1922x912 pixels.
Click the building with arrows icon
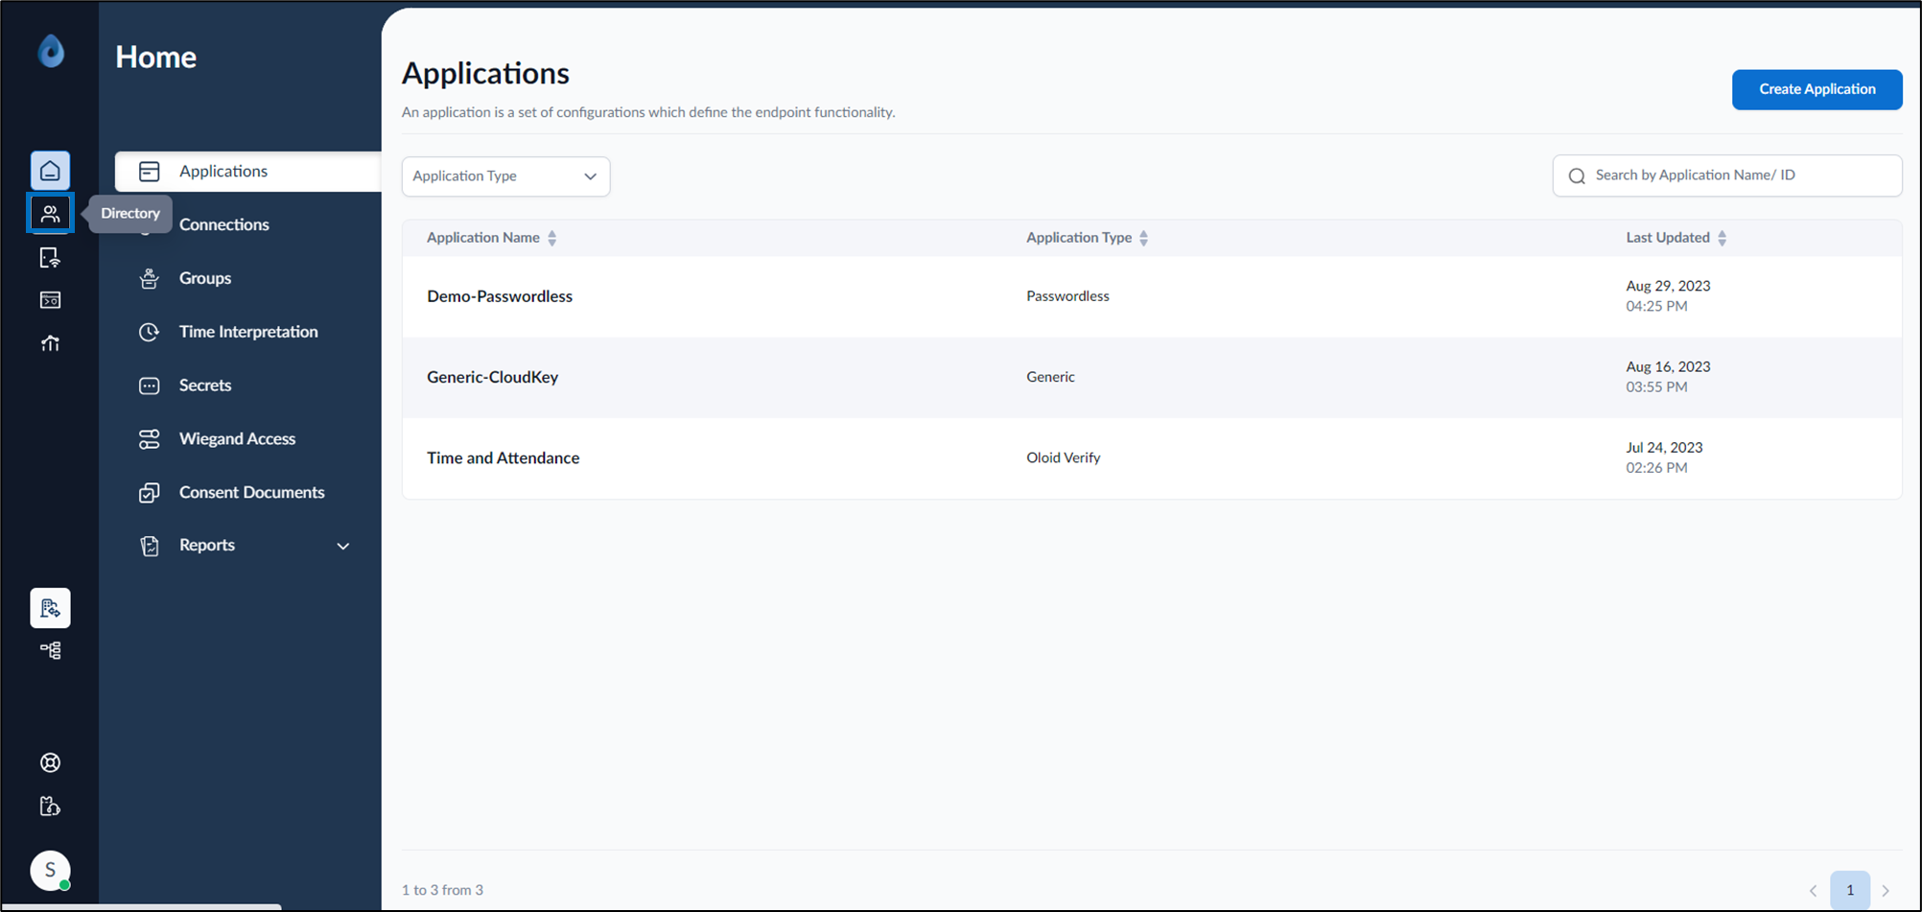point(50,608)
